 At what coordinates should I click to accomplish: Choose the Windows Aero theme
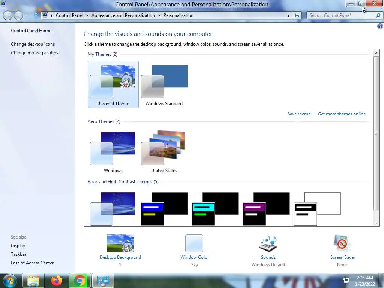click(113, 151)
